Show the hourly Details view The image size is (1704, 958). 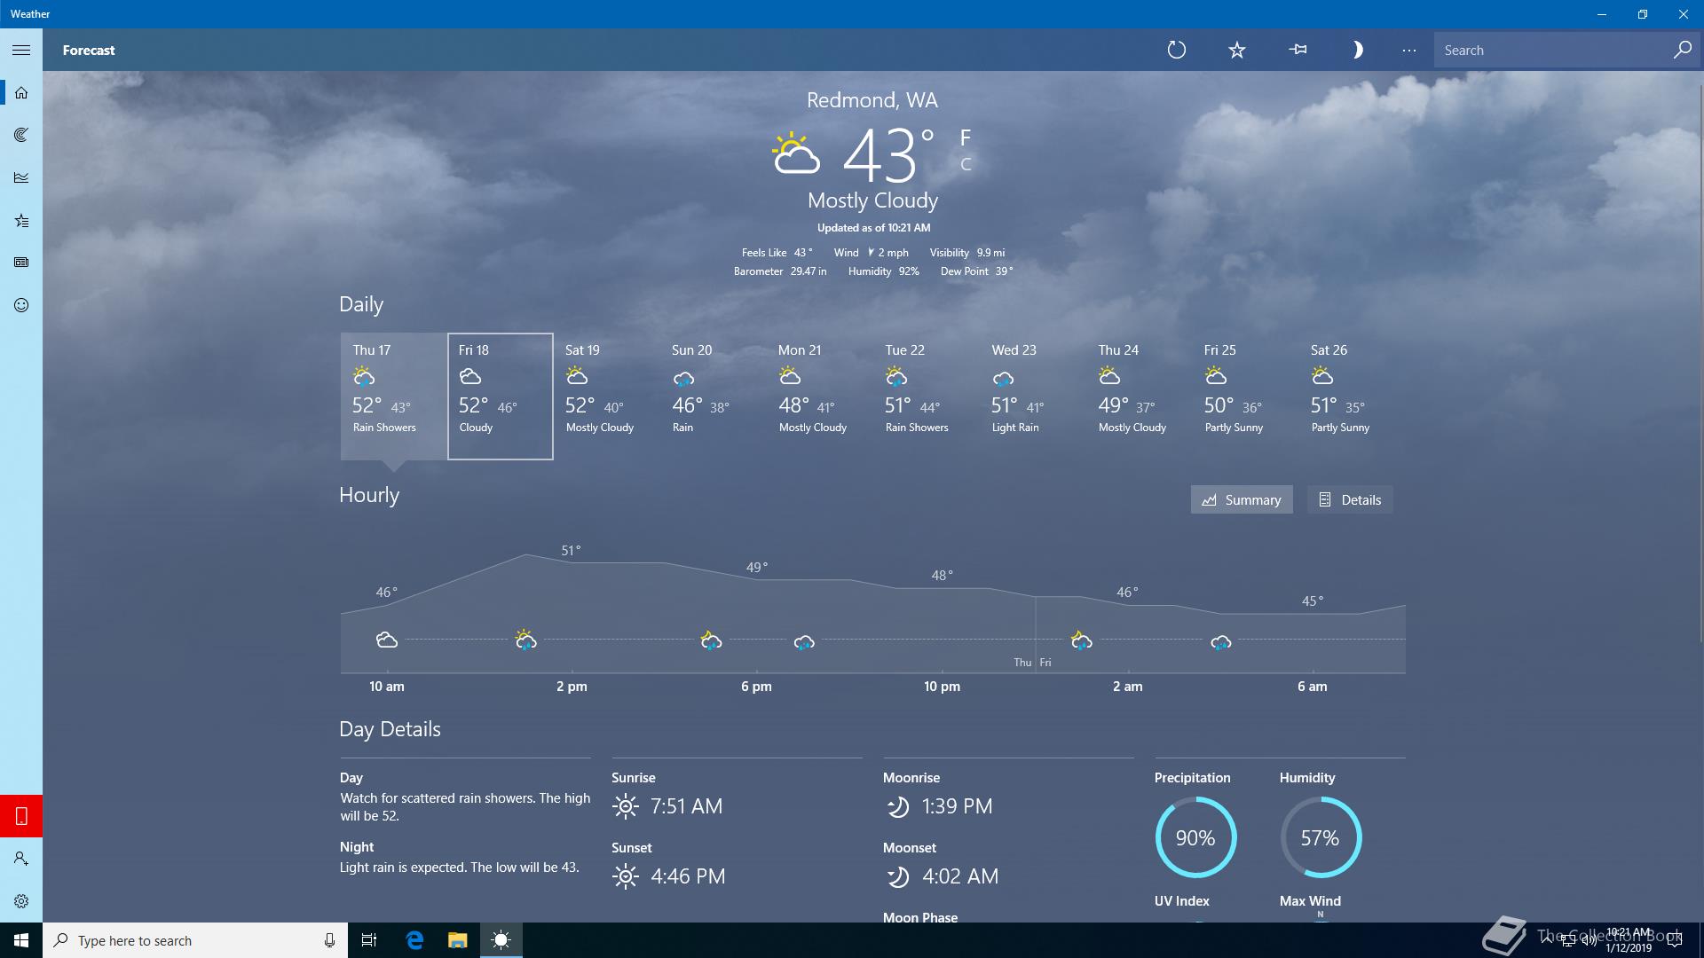(1350, 499)
